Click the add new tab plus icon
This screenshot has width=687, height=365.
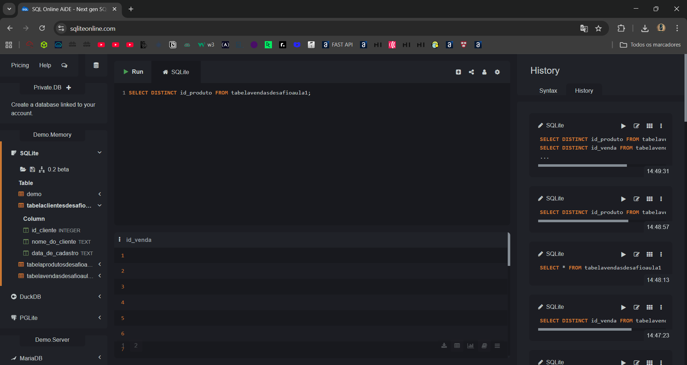[458, 72]
